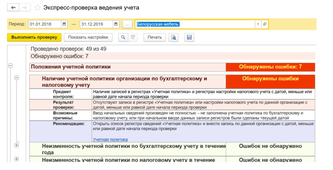Click the start date field 01.01.2016

pyautogui.click(x=45, y=24)
